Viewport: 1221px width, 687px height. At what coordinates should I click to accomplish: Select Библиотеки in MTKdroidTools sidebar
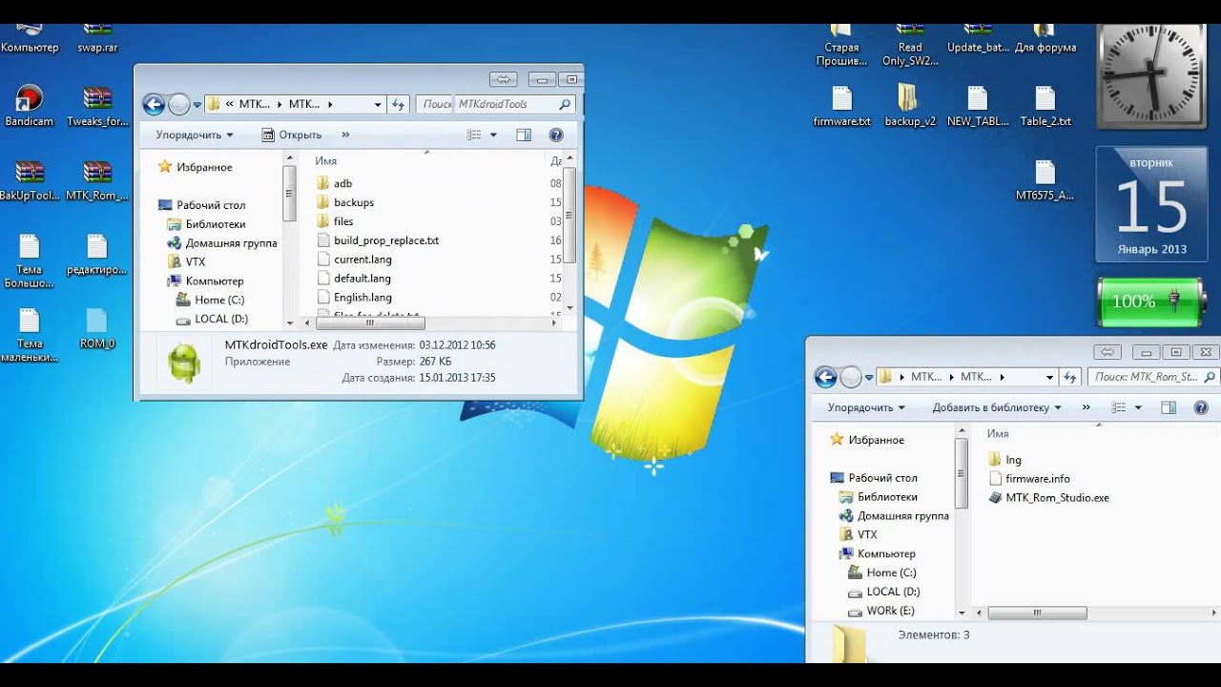[206, 224]
